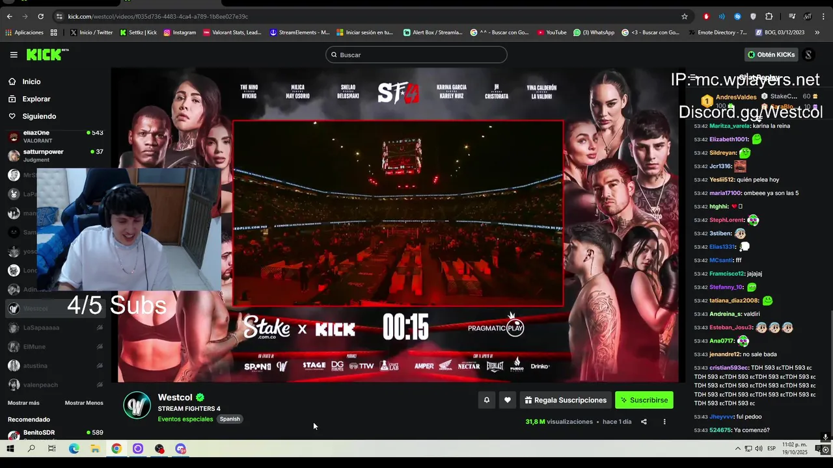Open the Instagram bookmark
This screenshot has width=833, height=468.
[x=180, y=32]
